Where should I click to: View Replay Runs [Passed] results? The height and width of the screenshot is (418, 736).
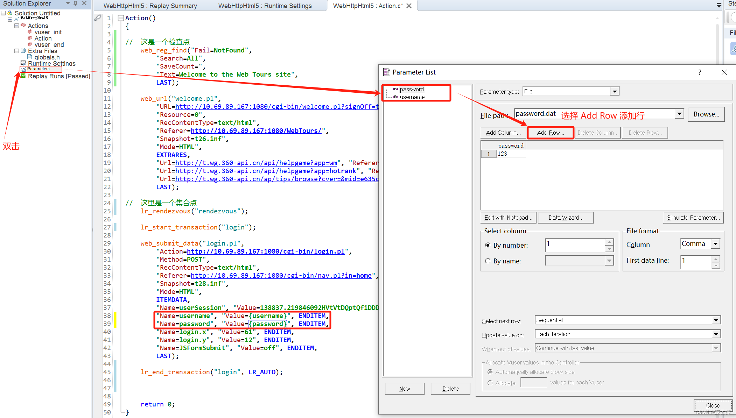tap(58, 76)
